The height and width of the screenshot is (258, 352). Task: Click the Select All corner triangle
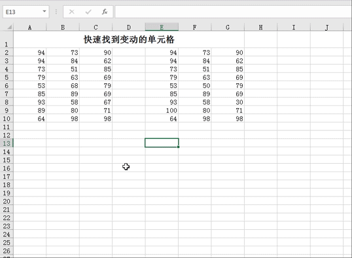(9, 28)
